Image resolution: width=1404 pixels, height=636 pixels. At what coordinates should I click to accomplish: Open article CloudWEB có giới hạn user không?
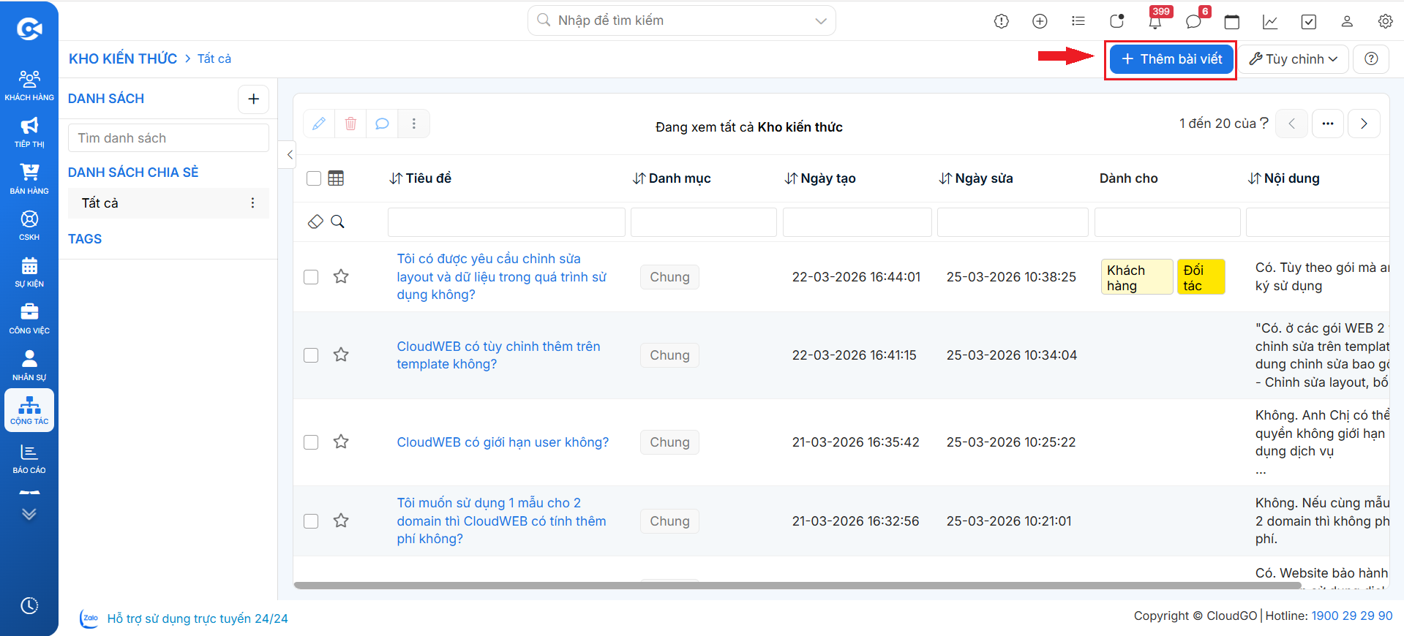click(503, 442)
